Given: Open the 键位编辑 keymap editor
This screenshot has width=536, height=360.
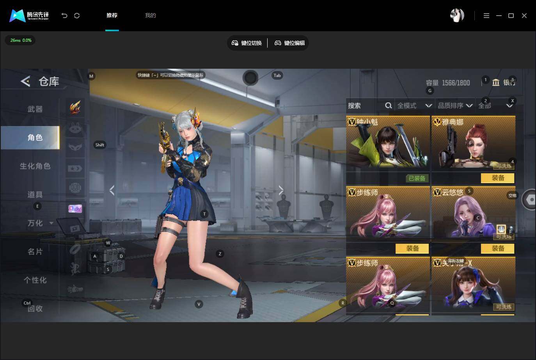Looking at the screenshot, I should click(x=290, y=43).
